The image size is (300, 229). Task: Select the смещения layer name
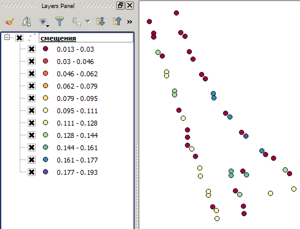pos(58,38)
